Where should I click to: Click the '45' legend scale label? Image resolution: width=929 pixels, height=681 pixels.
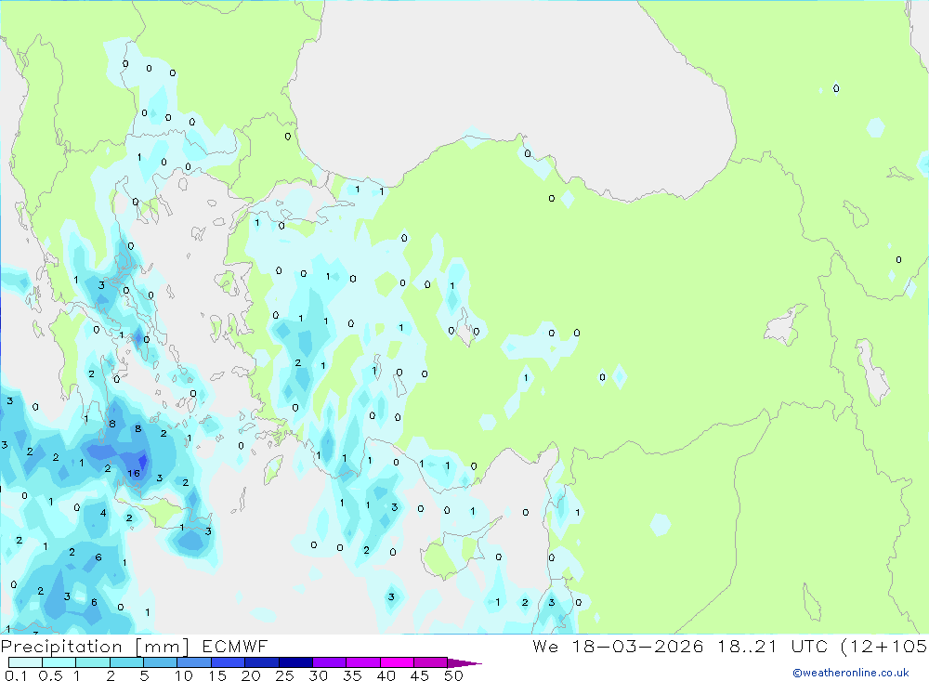click(420, 675)
